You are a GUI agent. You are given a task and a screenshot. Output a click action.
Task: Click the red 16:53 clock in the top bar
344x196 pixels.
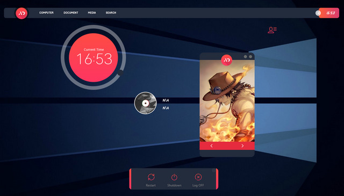tap(329, 13)
